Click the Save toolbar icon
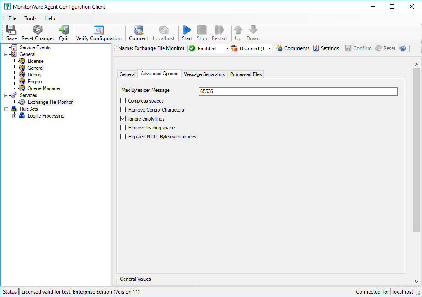The width and height of the screenshot is (422, 297). point(11,29)
